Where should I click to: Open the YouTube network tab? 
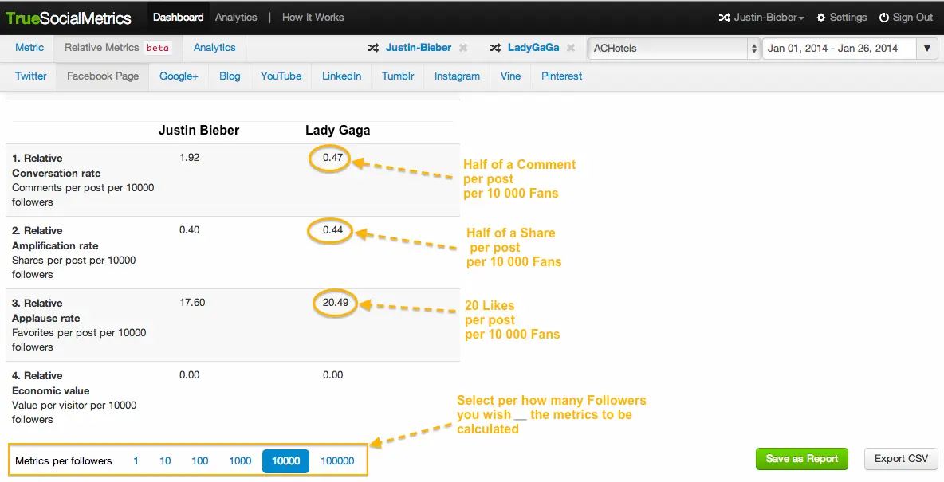coord(281,76)
